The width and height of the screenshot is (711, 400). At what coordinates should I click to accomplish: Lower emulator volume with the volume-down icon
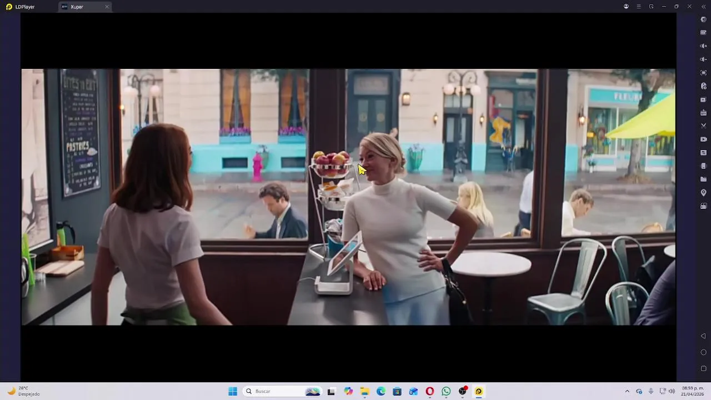click(703, 59)
